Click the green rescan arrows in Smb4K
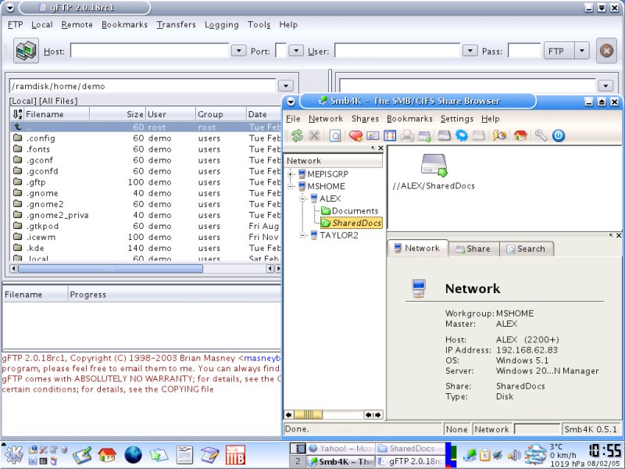625x469 pixels. click(x=297, y=136)
